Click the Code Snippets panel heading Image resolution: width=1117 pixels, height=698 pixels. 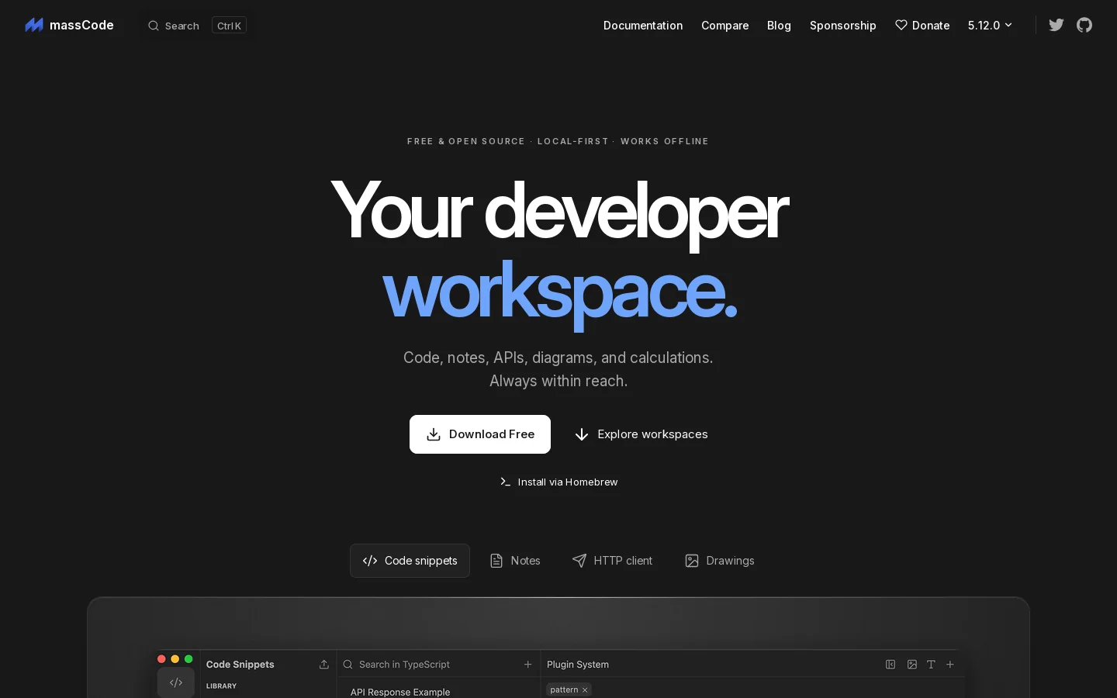(240, 665)
